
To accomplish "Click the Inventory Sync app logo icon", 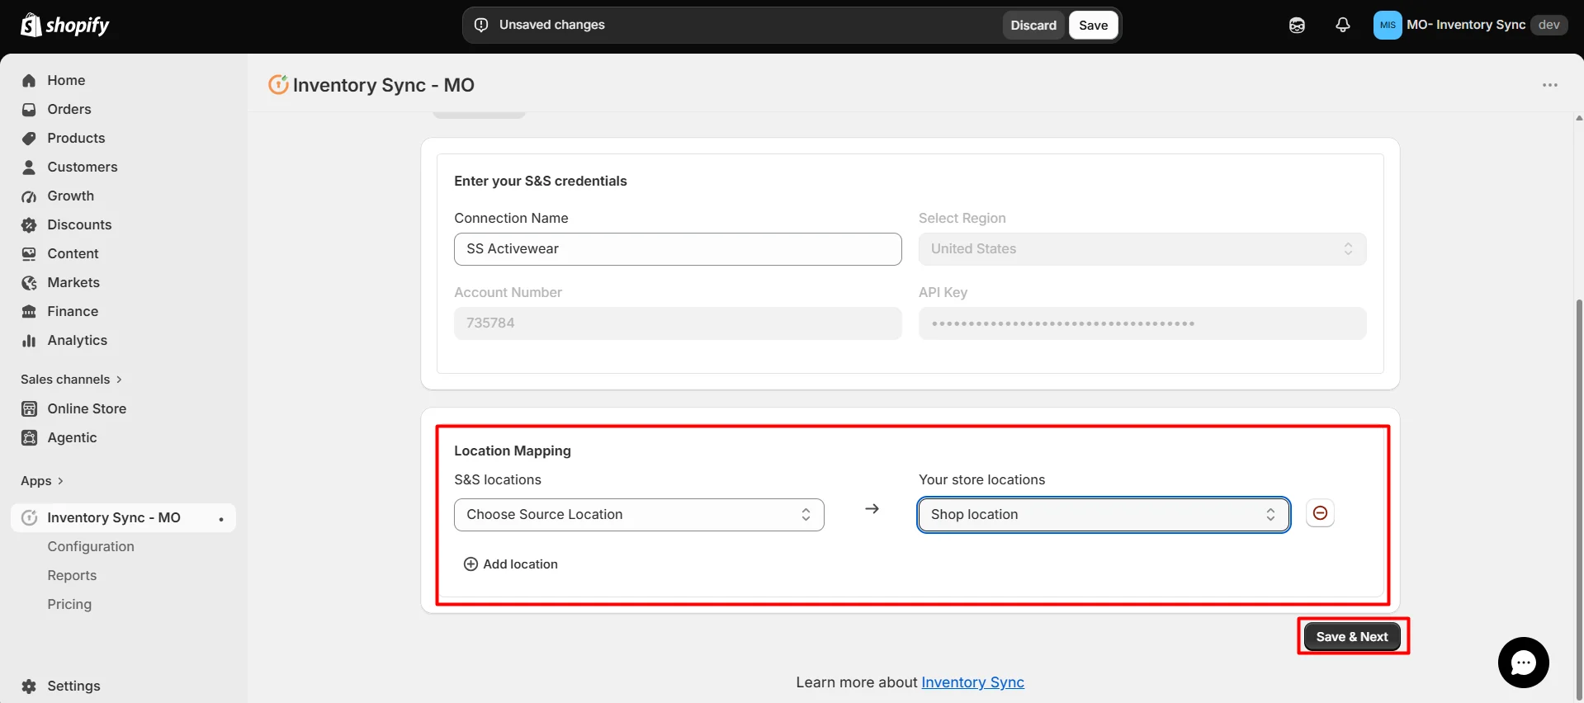I will pos(278,84).
